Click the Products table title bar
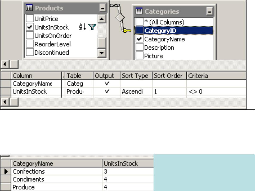Image resolution: width=255 pixels, height=191 pixels. tap(66, 8)
